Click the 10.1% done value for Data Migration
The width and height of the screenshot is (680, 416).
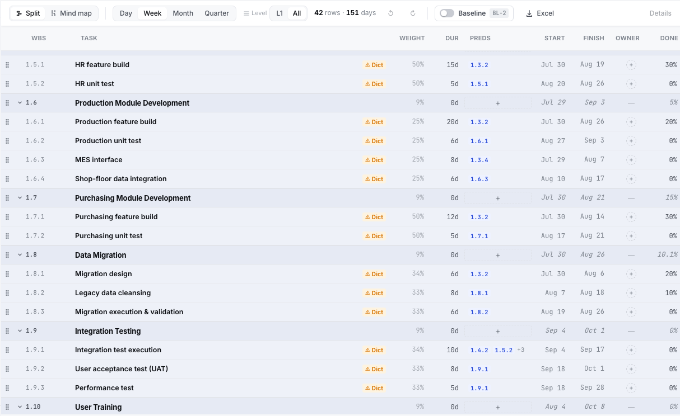point(668,255)
